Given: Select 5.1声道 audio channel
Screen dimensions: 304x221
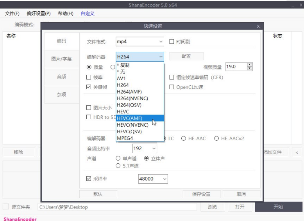Looking at the screenshot, I should (118, 166).
